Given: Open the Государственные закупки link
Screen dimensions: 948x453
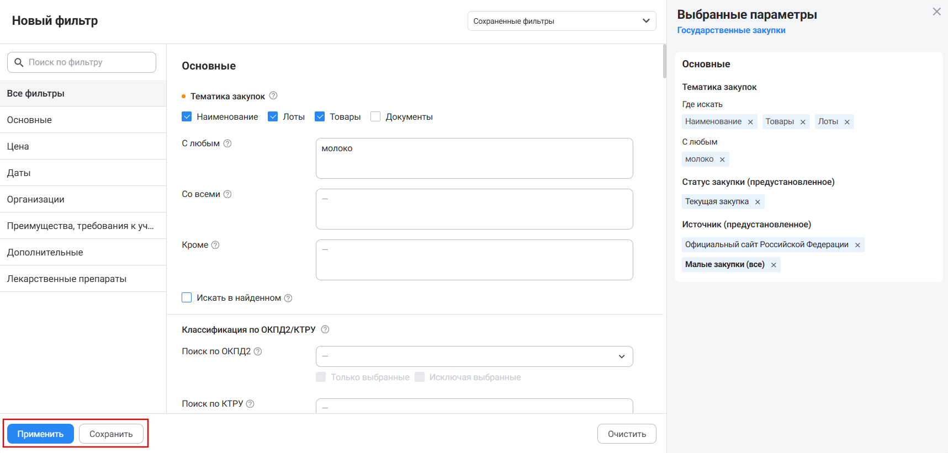Looking at the screenshot, I should click(731, 30).
